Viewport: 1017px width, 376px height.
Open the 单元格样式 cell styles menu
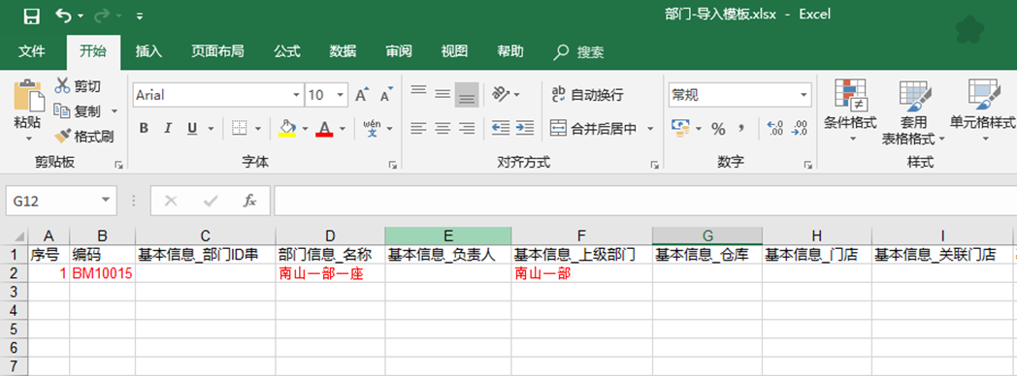pyautogui.click(x=983, y=110)
